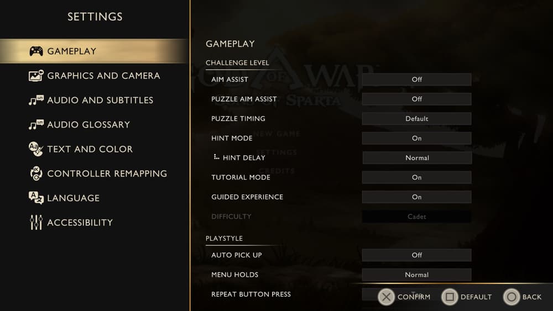Select the Auto Pick Up Off field
The width and height of the screenshot is (553, 311).
[416, 255]
